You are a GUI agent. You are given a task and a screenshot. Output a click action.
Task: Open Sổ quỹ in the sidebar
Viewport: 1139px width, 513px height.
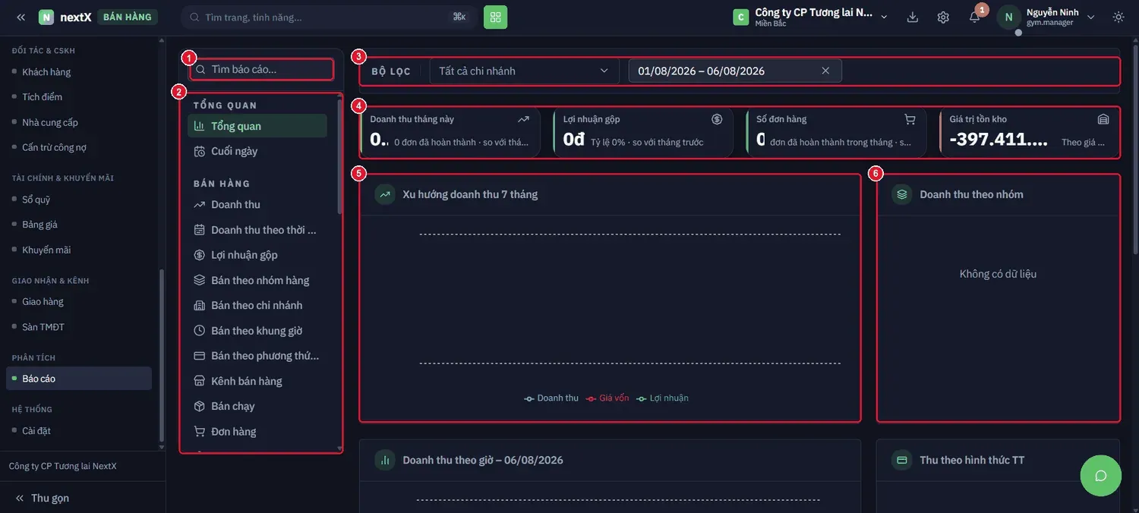(79, 200)
